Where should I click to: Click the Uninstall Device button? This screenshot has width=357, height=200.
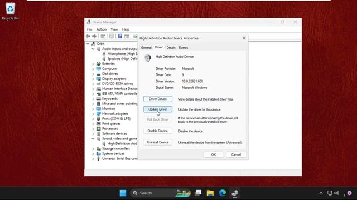158,142
